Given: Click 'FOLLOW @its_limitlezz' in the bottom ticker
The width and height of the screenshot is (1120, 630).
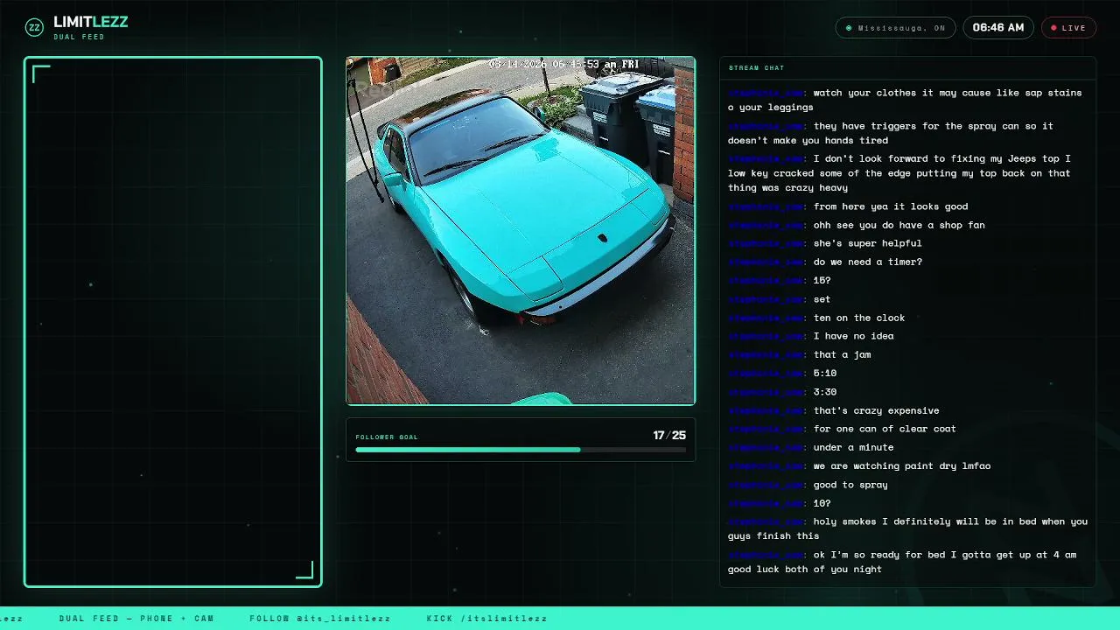Looking at the screenshot, I should [320, 619].
